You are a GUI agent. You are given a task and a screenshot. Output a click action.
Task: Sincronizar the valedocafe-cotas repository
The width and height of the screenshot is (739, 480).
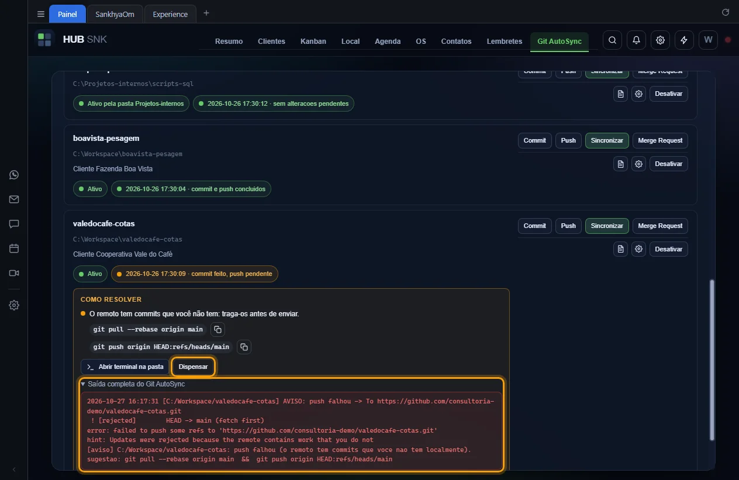pyautogui.click(x=607, y=226)
